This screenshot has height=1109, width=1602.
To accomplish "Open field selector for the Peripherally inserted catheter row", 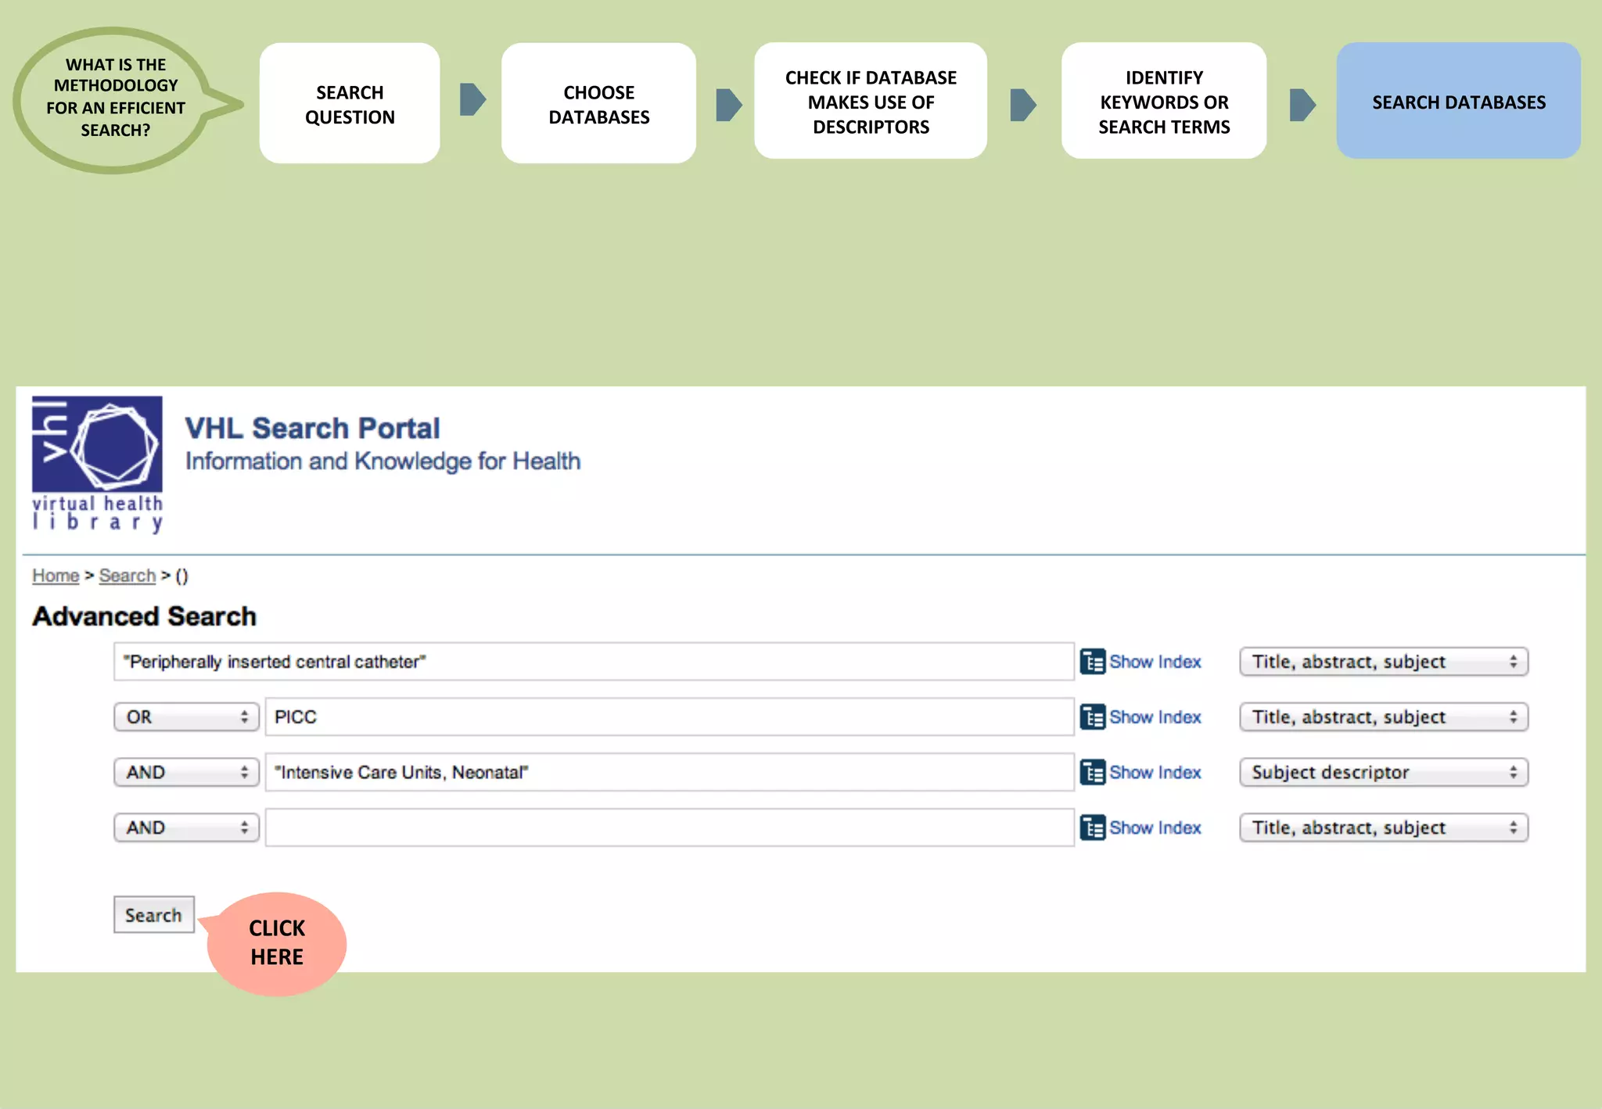I will point(1384,662).
